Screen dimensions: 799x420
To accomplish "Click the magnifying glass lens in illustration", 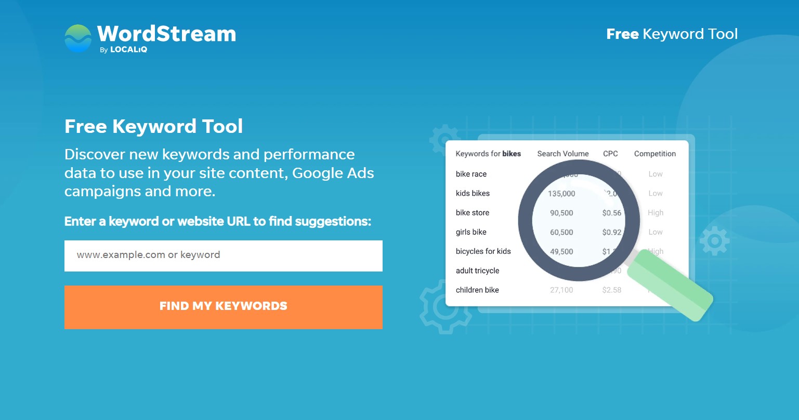I will 579,220.
